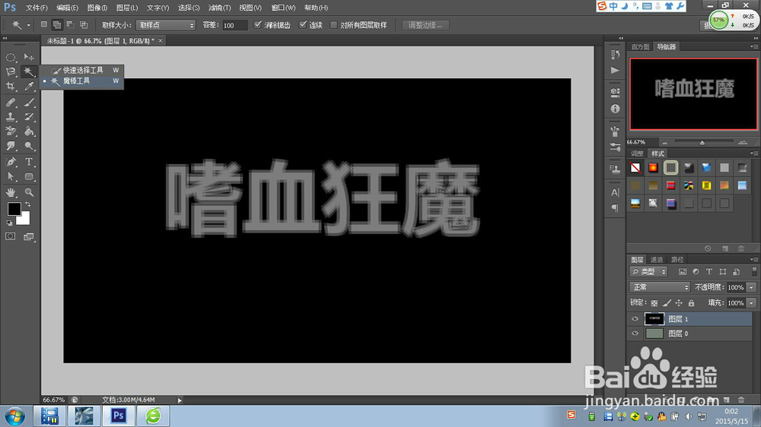Hide layer 图层 0 eye icon
Screen dimensions: 761x427
tap(635, 334)
